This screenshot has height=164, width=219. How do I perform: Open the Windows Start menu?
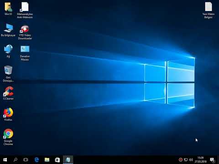5,160
